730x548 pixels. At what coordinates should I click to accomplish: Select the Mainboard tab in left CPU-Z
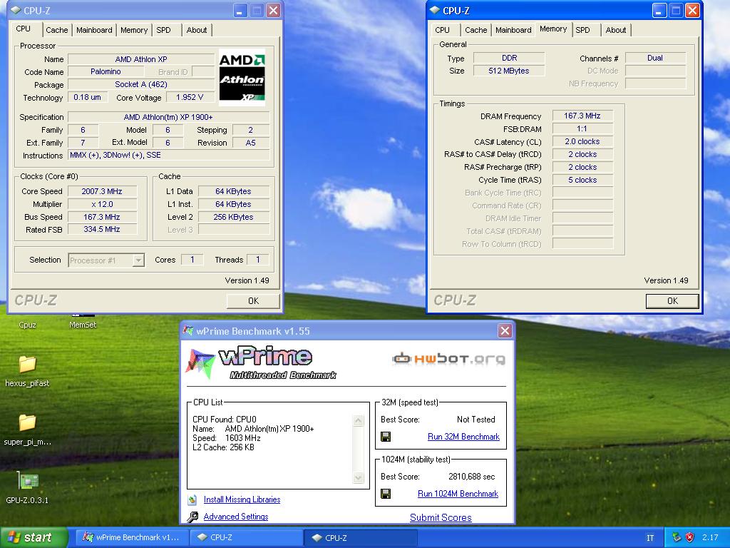click(94, 30)
